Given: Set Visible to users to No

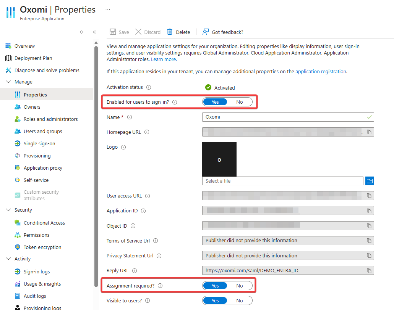Looking at the screenshot, I should (x=240, y=300).
